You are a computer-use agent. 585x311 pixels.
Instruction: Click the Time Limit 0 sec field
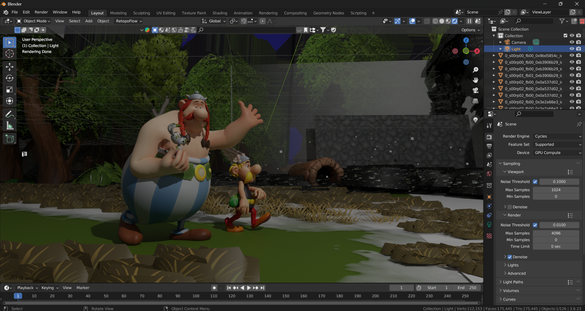point(556,246)
